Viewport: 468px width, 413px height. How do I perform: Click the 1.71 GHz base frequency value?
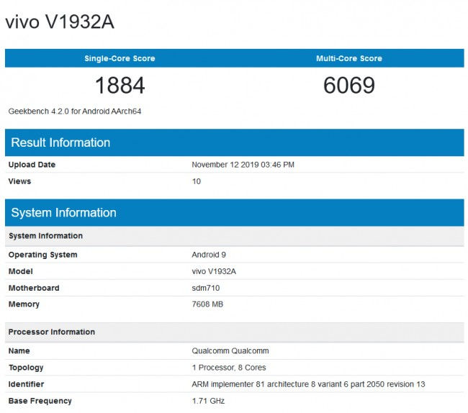(x=208, y=401)
